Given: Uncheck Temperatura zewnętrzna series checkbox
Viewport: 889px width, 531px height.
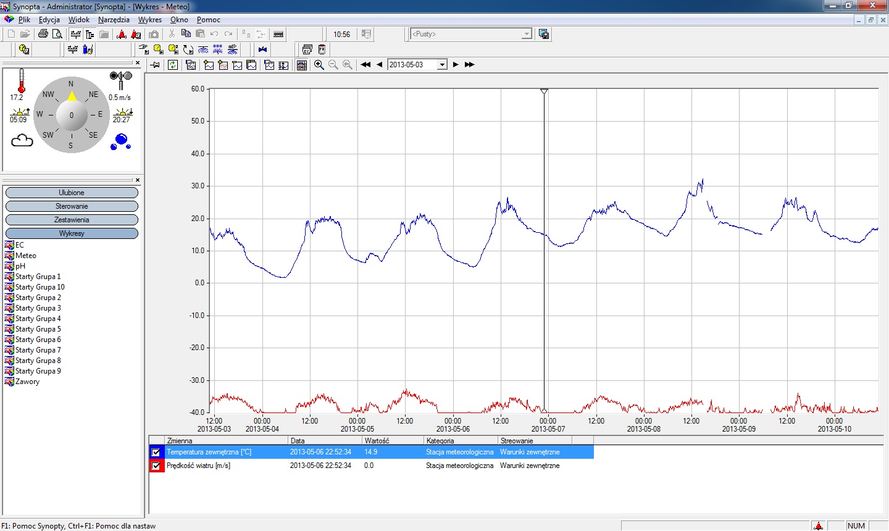Looking at the screenshot, I should (x=156, y=452).
